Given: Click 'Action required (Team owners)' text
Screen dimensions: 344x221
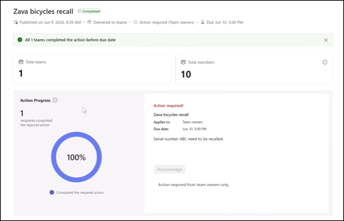Looking at the screenshot, I should click(167, 22).
